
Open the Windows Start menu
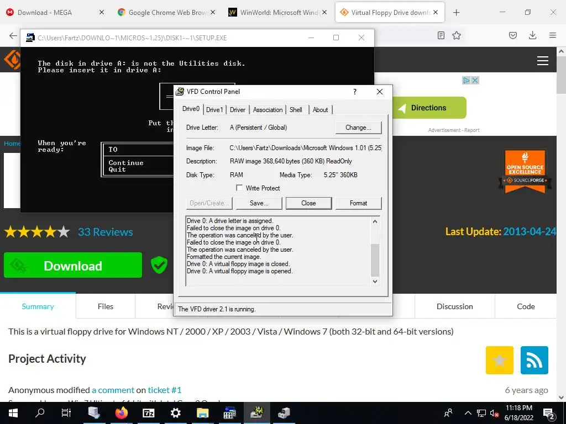point(13,413)
